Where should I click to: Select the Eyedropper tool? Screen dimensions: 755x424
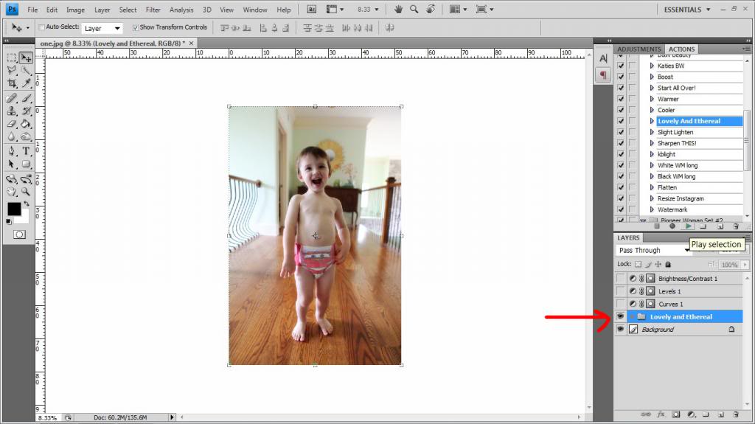point(26,83)
